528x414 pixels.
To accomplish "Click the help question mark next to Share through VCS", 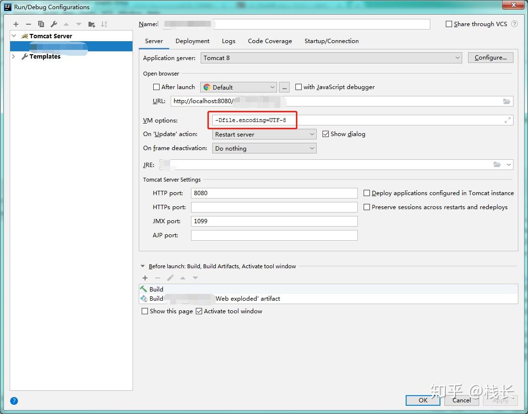I will pyautogui.click(x=514, y=24).
